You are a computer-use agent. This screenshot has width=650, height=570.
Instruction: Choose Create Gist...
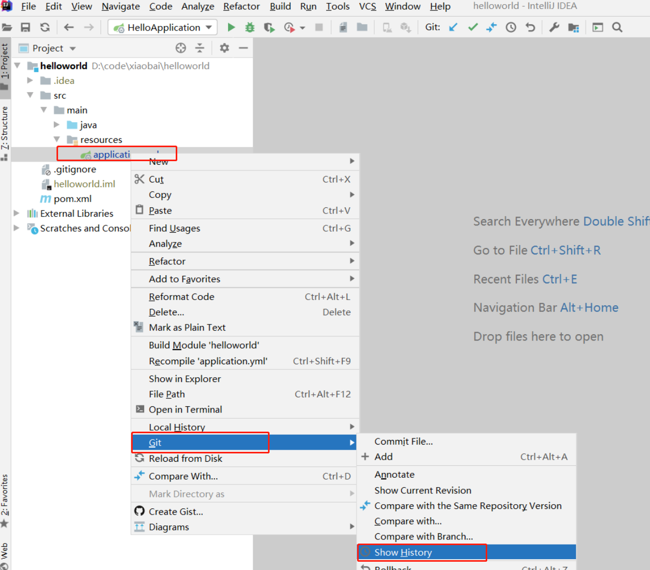pyautogui.click(x=245, y=511)
